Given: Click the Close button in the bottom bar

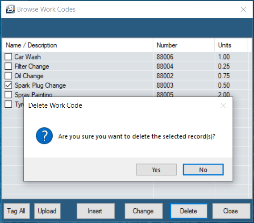Looking at the screenshot, I should 231,211.
